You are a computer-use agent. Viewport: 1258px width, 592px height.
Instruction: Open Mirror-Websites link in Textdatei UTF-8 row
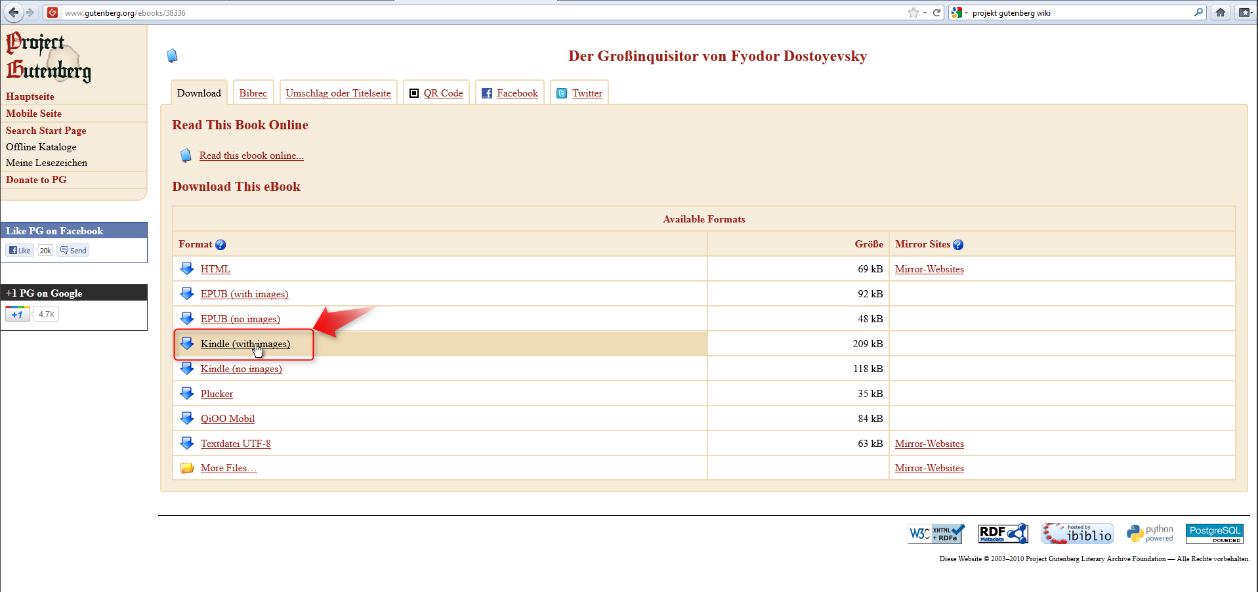tap(929, 444)
